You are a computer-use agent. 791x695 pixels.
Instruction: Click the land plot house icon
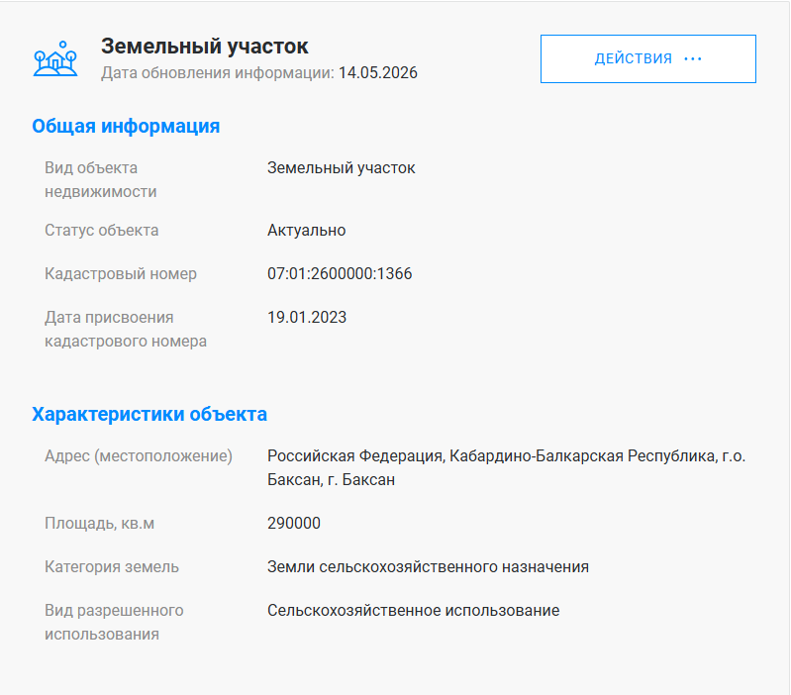(55, 59)
